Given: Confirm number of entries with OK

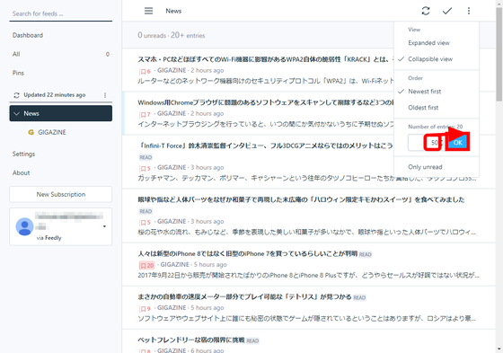Looking at the screenshot, I should [457, 143].
